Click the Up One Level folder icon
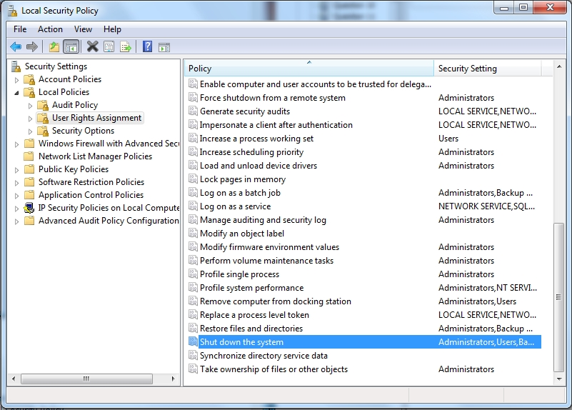Image resolution: width=572 pixels, height=410 pixels. click(54, 47)
